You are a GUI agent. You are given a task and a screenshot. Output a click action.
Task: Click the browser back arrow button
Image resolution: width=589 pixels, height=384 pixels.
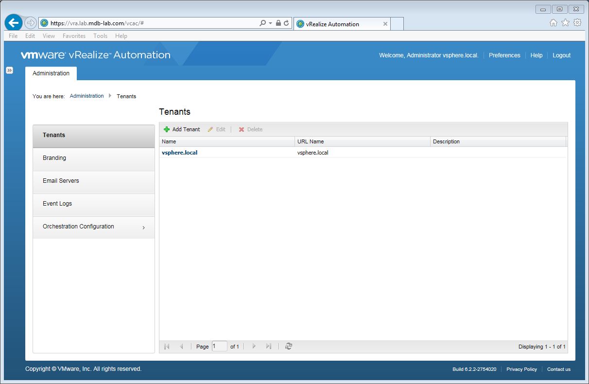[x=14, y=23]
